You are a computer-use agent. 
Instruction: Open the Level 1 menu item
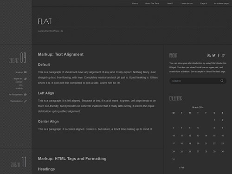point(170,3)
